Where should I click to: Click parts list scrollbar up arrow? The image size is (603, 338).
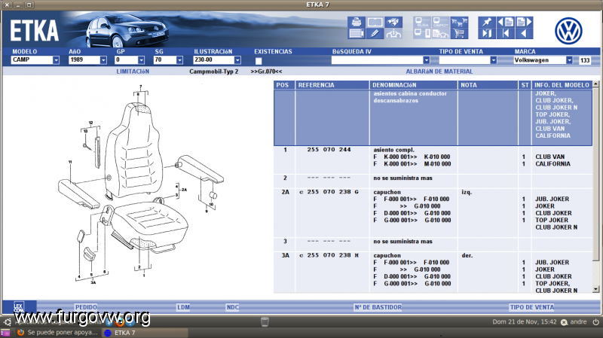(595, 84)
